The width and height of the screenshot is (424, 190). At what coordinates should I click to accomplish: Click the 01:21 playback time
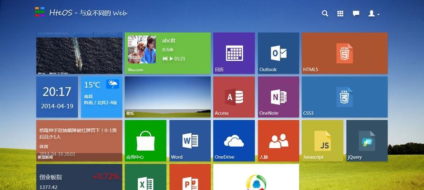pos(180,59)
